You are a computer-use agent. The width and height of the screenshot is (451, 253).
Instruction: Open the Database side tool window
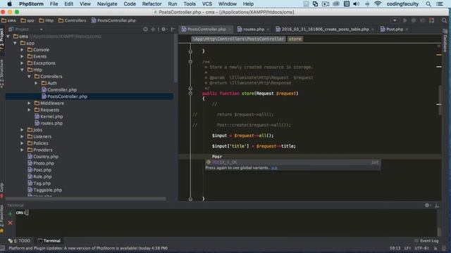tap(445, 40)
